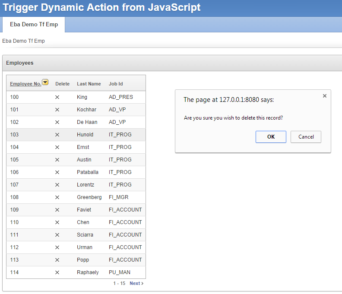Viewport: 342px width, 294px height.
Task: Select the Eba Demo Tf Emp tab
Action: tap(34, 25)
